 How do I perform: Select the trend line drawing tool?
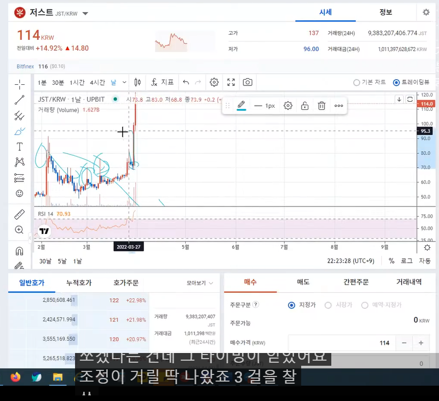19,100
